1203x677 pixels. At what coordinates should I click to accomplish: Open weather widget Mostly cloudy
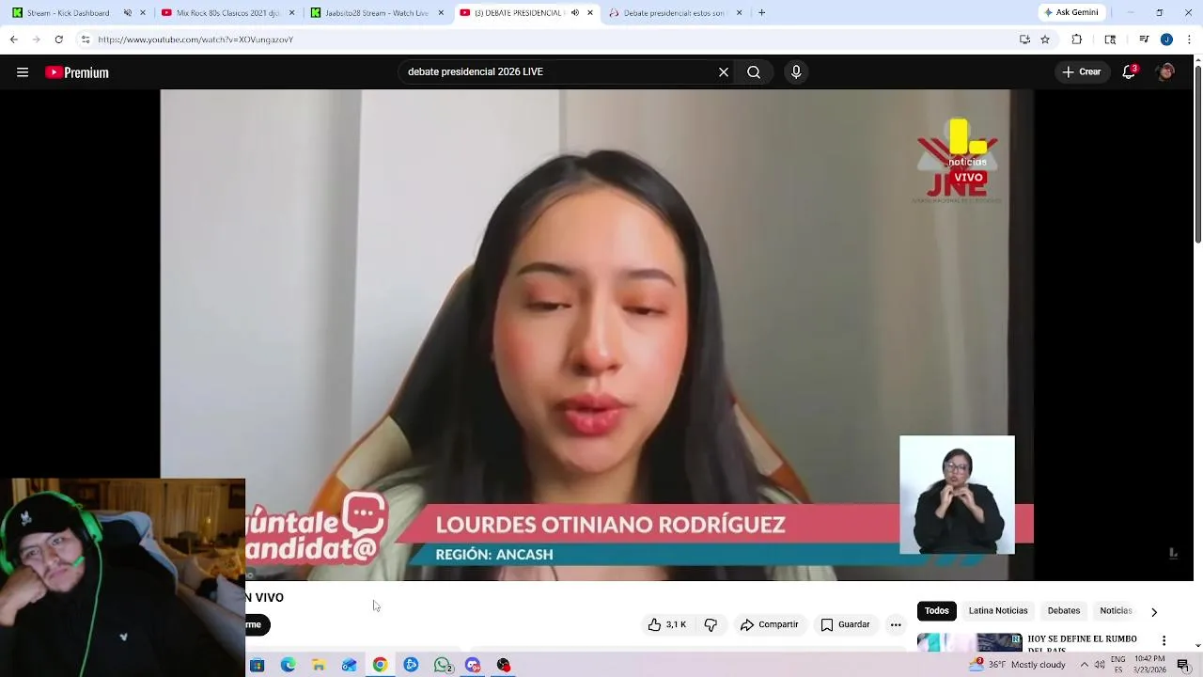click(1019, 665)
